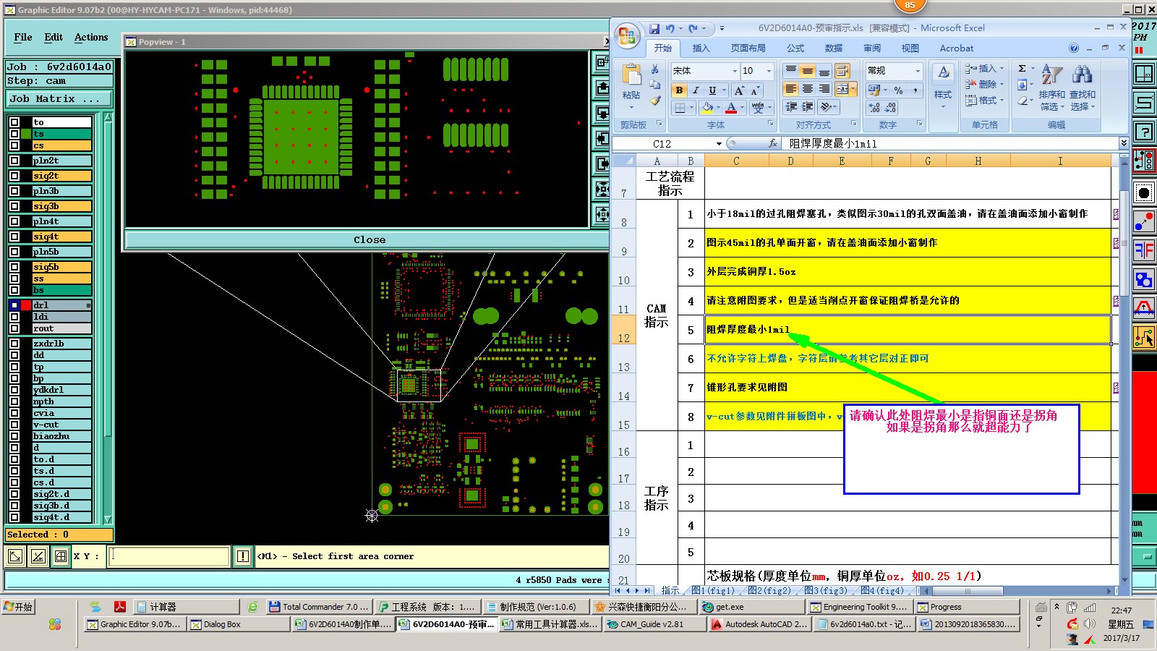Click the 开始 Start button on taskbar
The image size is (1157, 651).
pos(19,607)
